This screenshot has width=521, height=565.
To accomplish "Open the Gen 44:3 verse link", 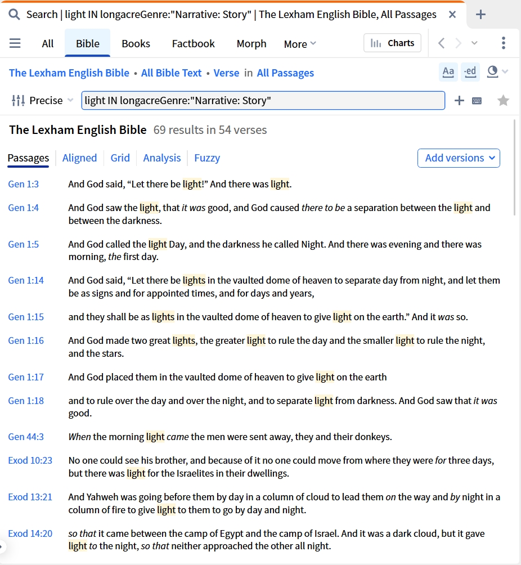I will [x=26, y=437].
